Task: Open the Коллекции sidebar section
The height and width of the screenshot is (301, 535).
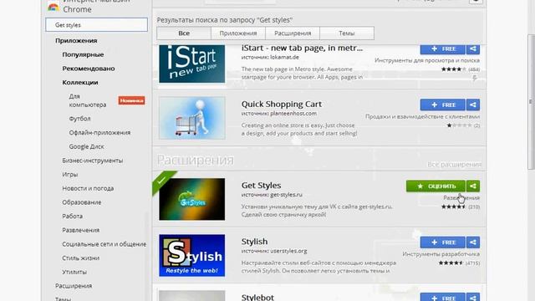Action: tap(80, 83)
